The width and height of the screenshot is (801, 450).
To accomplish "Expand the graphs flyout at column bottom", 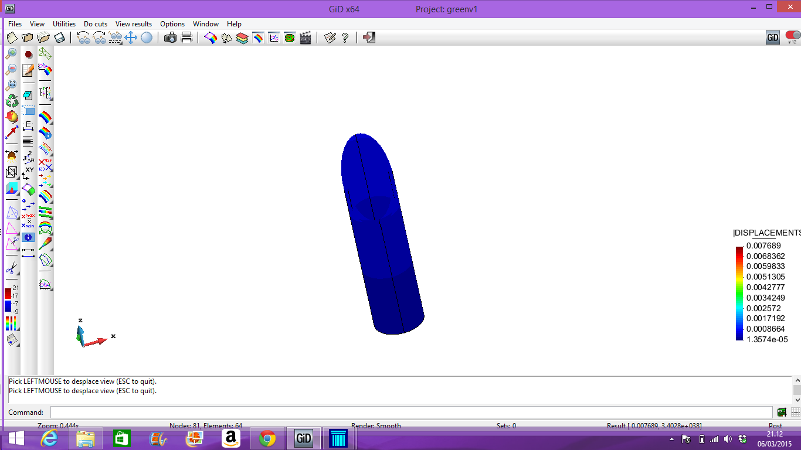I will coord(45,285).
